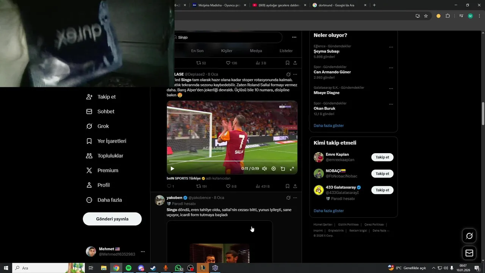Show more trends via Daha fazla göster
Screen dimensions: 485x273
(x=329, y=126)
